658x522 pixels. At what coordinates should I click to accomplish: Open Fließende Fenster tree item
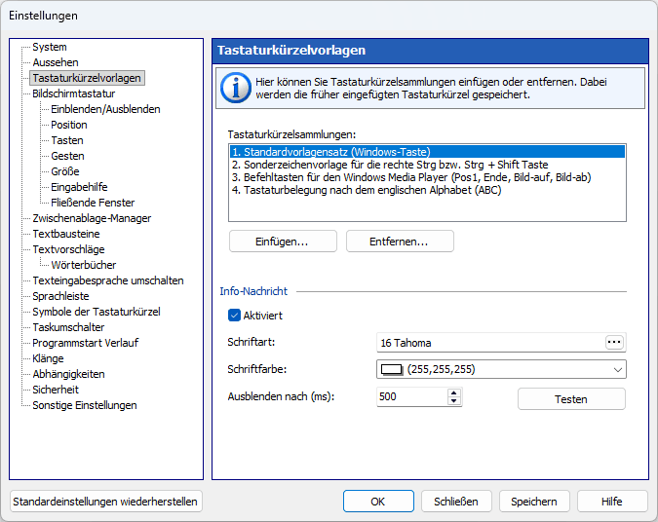click(93, 203)
